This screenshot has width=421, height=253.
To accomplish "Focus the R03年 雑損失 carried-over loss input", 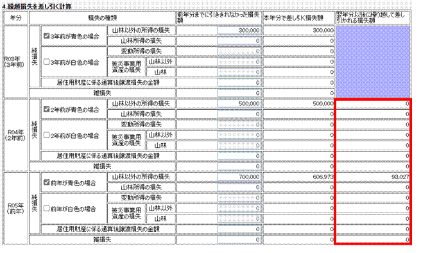I will (x=239, y=93).
